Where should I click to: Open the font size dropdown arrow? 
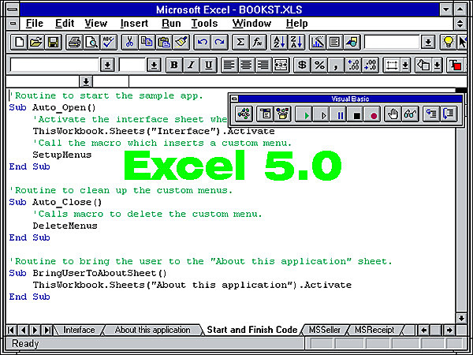click(x=154, y=65)
